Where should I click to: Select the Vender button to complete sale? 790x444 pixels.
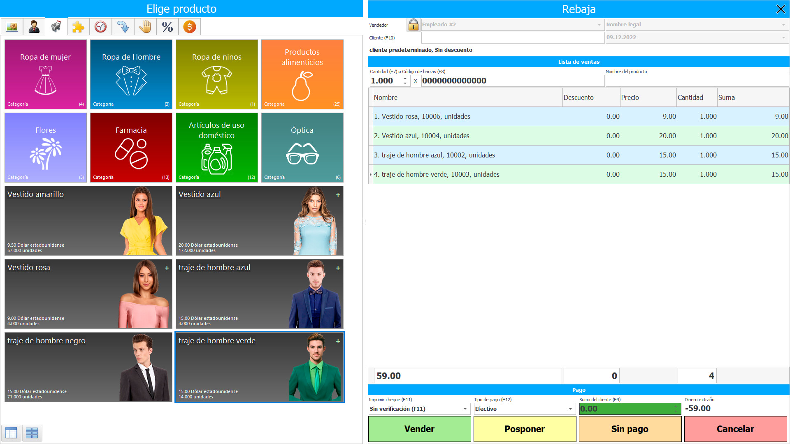420,428
